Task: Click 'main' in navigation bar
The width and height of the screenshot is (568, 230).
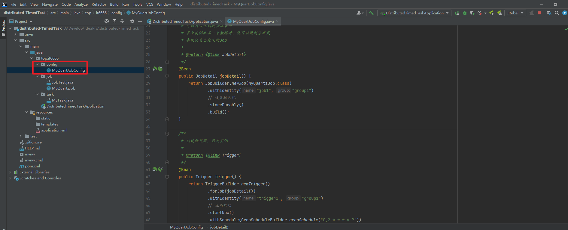Action: tap(64, 13)
